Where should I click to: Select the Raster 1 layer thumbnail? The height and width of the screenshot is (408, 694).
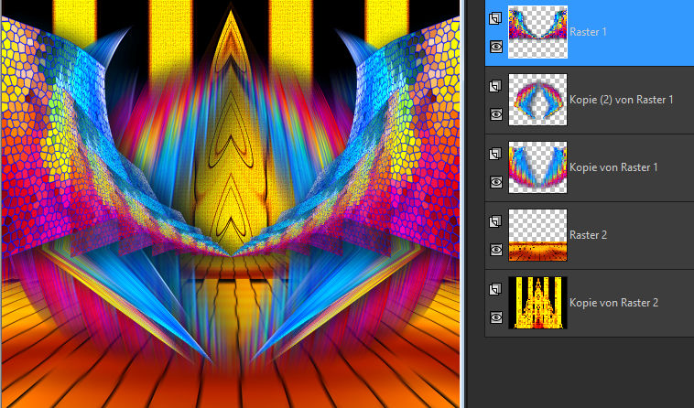[537, 32]
